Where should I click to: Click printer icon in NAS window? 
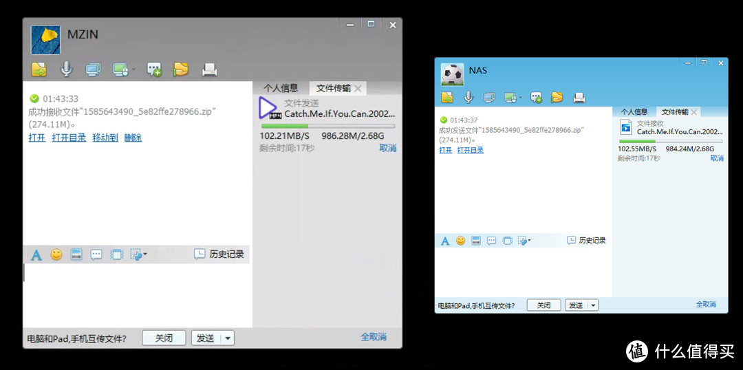pos(579,98)
